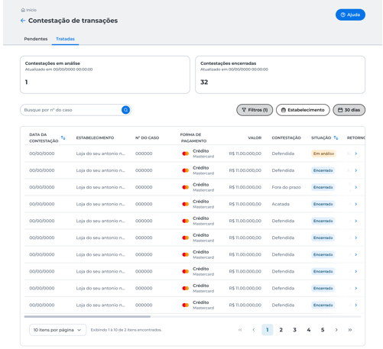383x349 pixels.
Task: Open details chevron of Em análise row
Action: tap(356, 153)
